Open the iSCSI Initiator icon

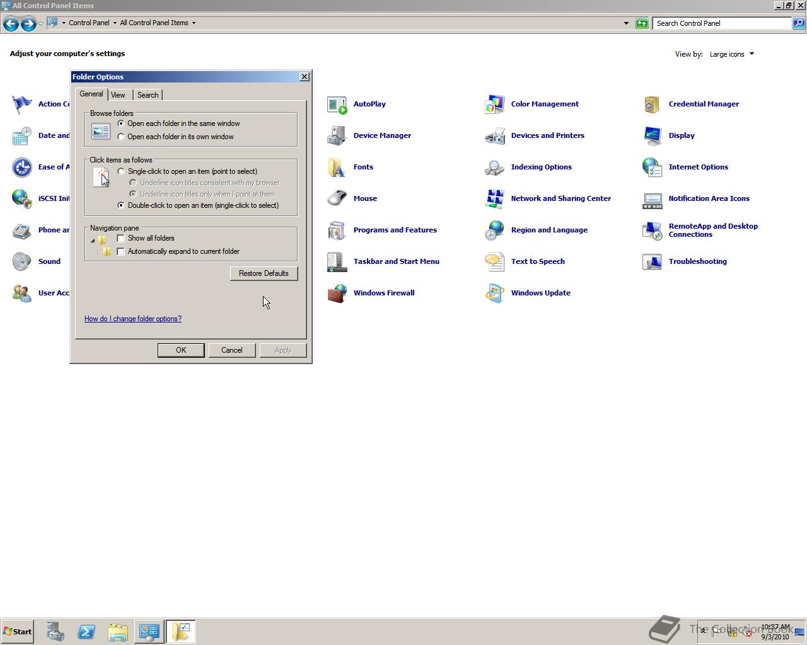(x=22, y=199)
